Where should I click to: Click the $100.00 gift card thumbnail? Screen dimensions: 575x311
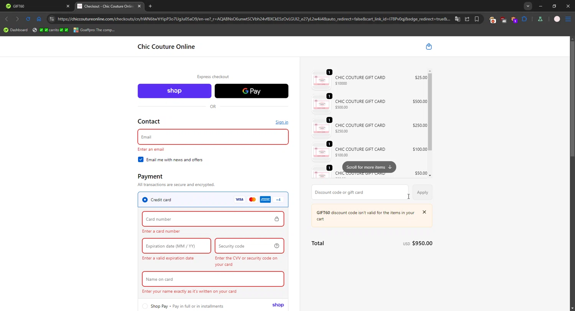(321, 152)
